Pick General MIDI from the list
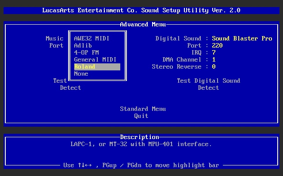283x176 pixels. (x=95, y=59)
